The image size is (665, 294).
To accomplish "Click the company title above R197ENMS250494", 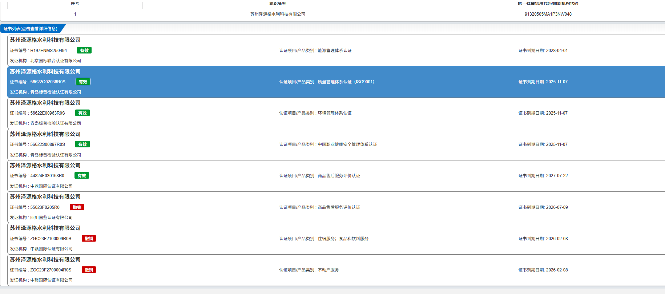I will (45, 40).
